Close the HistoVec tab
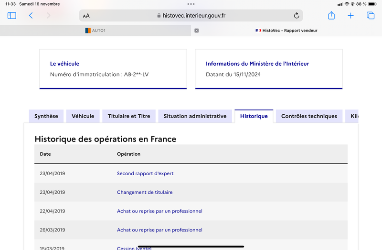The width and height of the screenshot is (382, 250). [x=197, y=30]
